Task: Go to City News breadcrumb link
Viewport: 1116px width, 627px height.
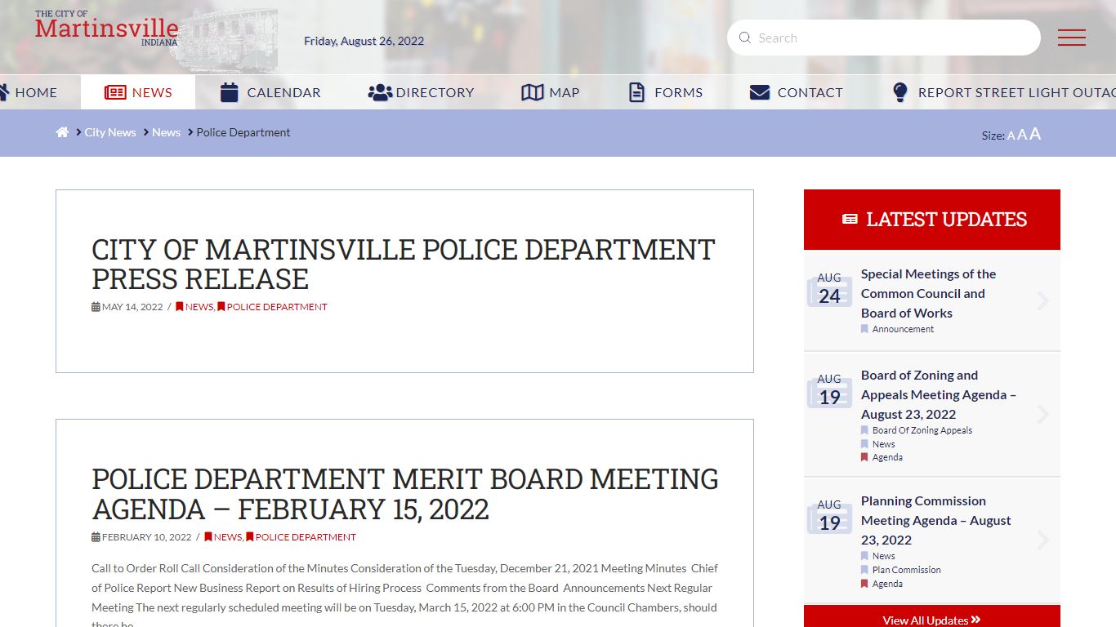Action: click(x=110, y=132)
